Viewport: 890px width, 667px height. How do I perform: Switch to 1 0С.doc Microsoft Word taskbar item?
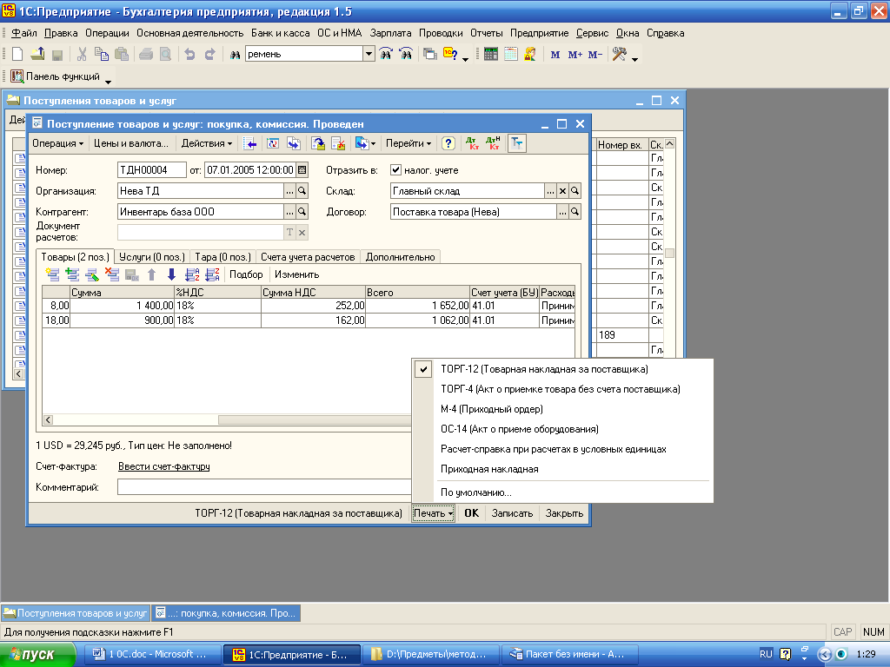[x=152, y=655]
